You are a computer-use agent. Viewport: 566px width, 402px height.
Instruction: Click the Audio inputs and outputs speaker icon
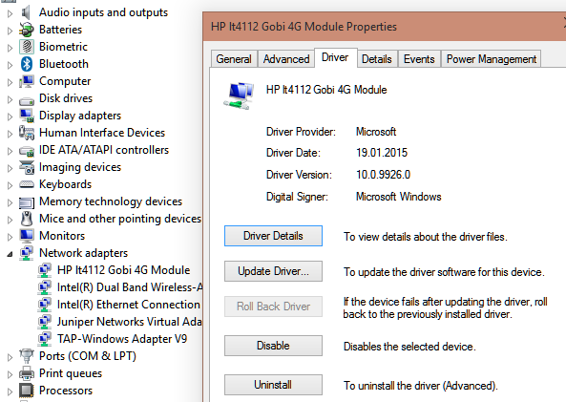(x=26, y=12)
